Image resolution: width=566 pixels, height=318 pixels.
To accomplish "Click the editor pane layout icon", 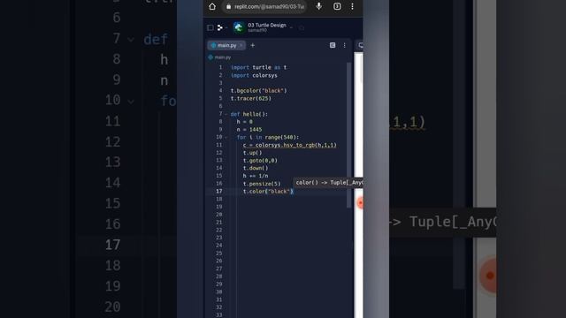I will click(x=333, y=45).
